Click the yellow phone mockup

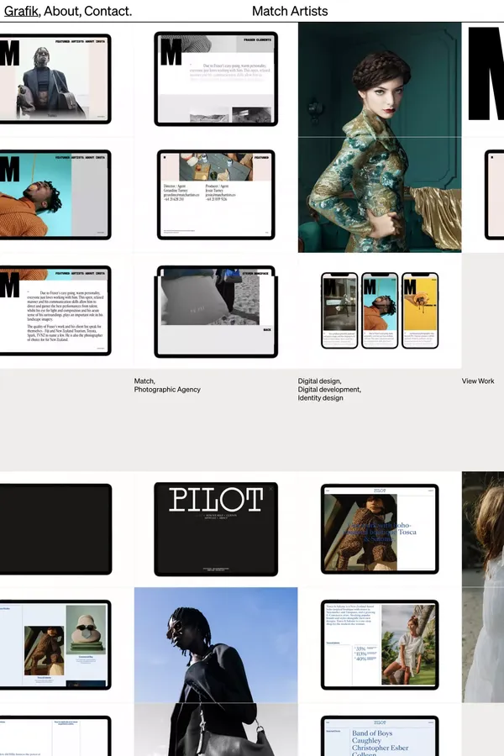coord(420,310)
